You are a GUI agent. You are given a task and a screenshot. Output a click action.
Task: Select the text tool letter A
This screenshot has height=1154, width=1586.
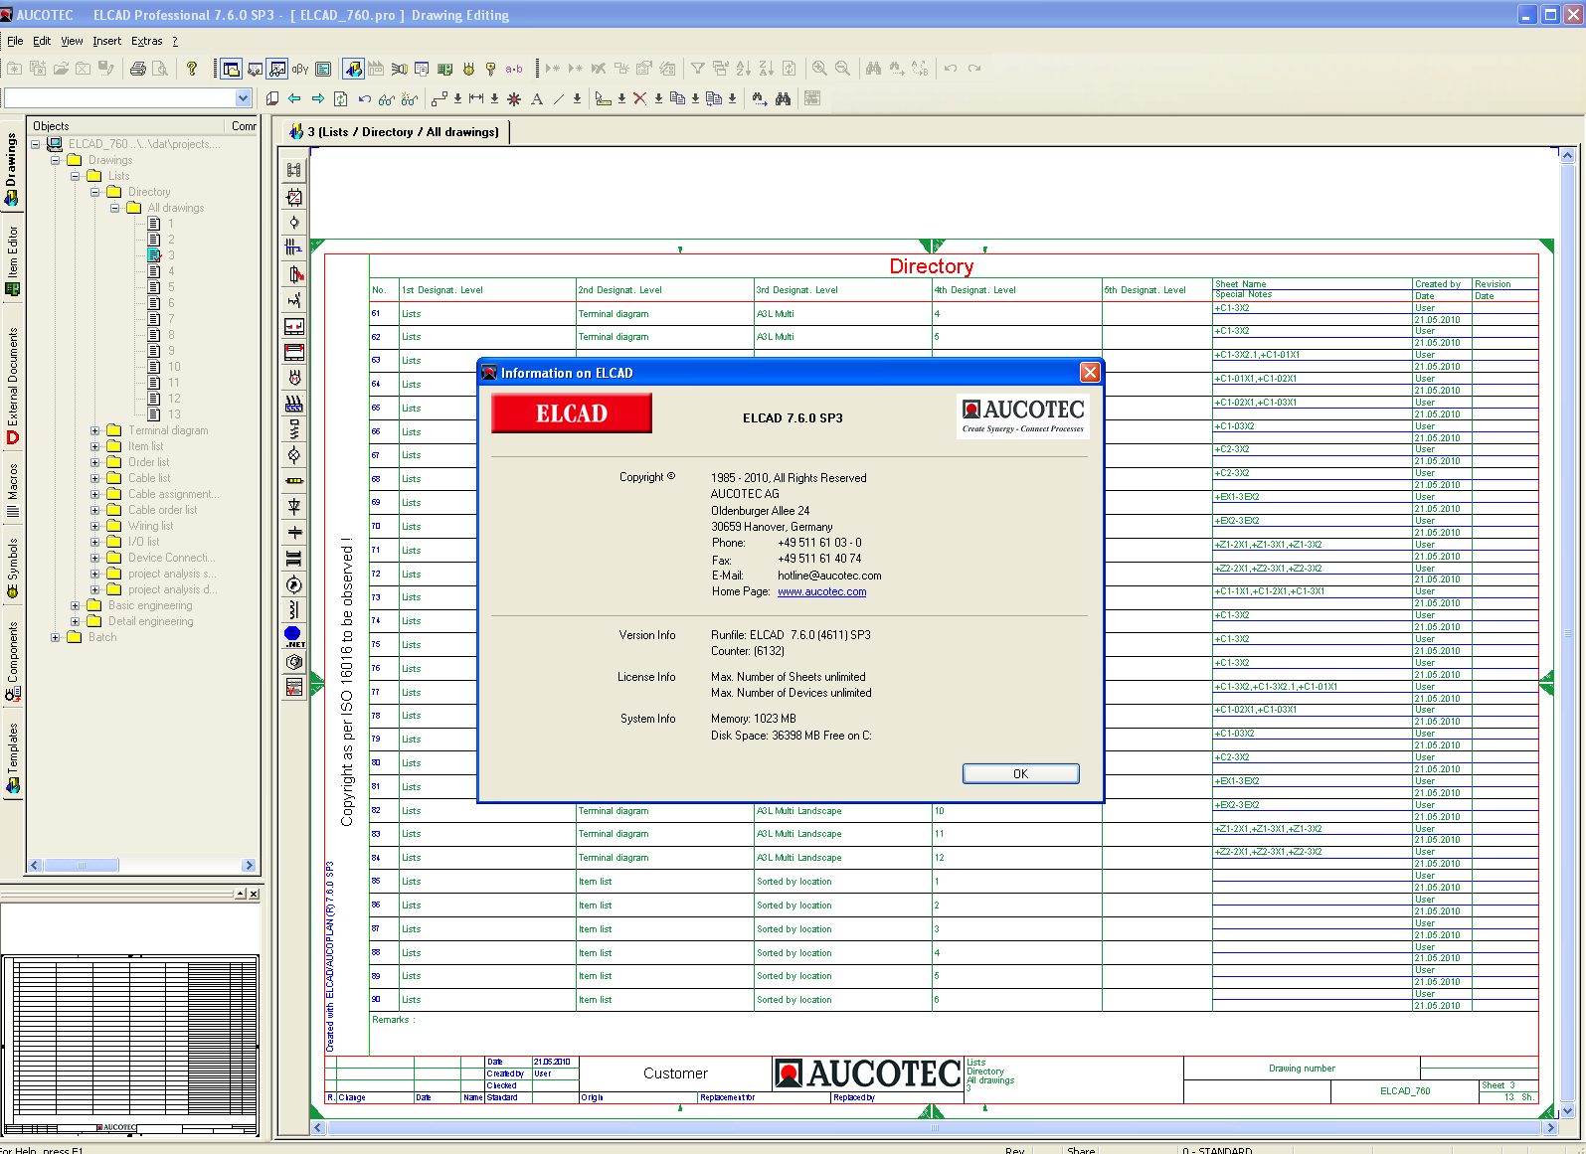pyautogui.click(x=537, y=98)
